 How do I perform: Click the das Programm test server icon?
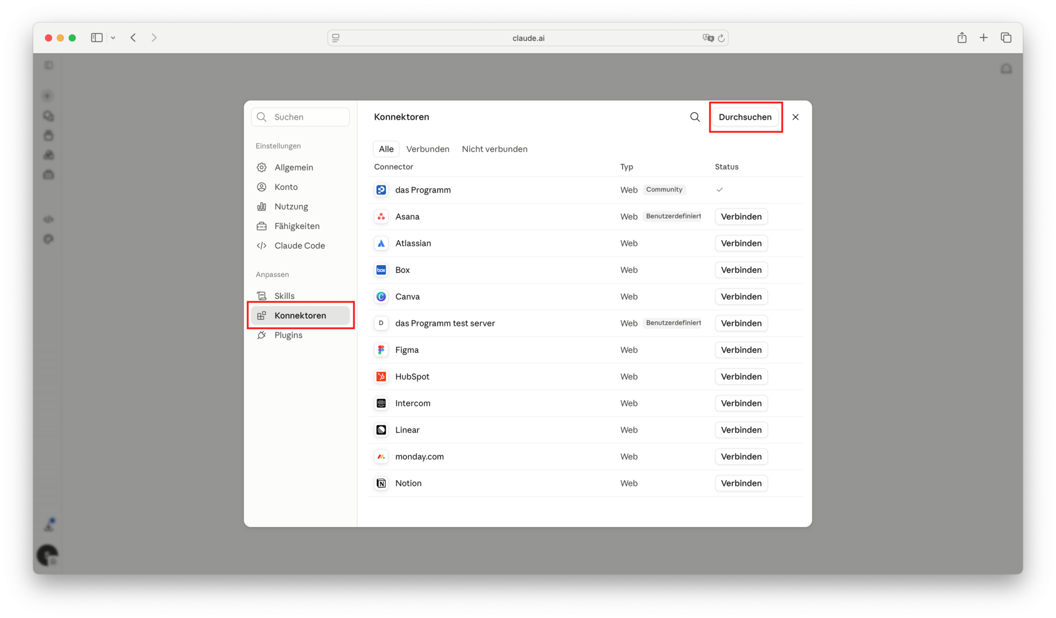click(381, 323)
